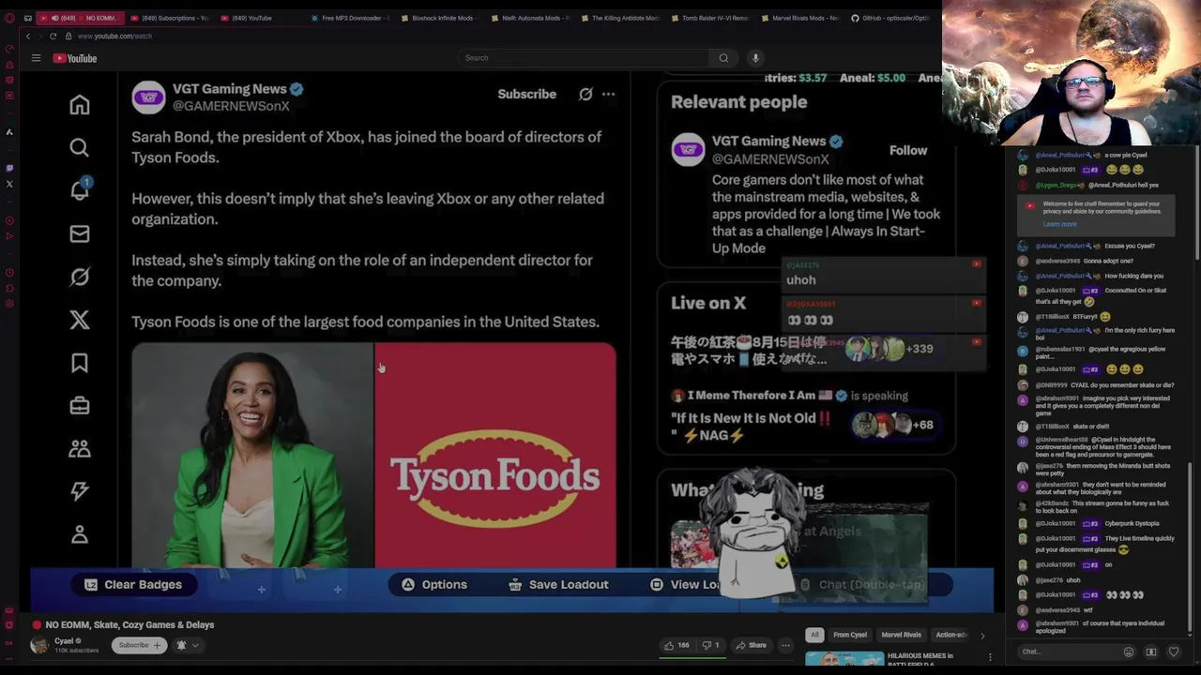Open X Explore search icon in the sidebar
The width and height of the screenshot is (1201, 675).
pyautogui.click(x=80, y=147)
